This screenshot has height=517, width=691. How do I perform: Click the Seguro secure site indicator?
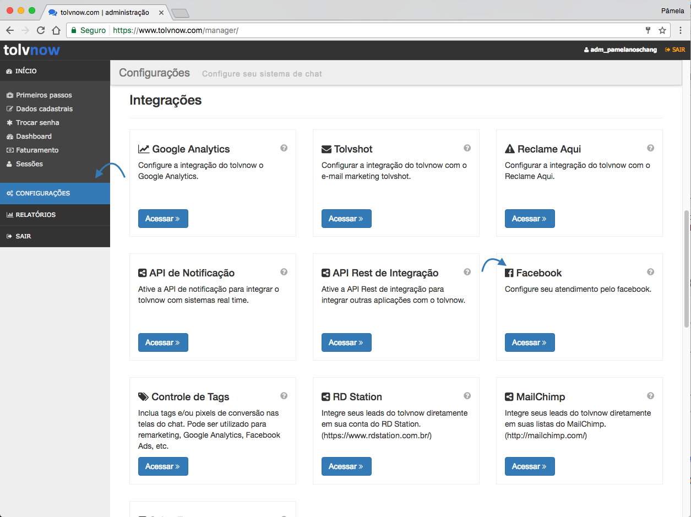pos(88,30)
